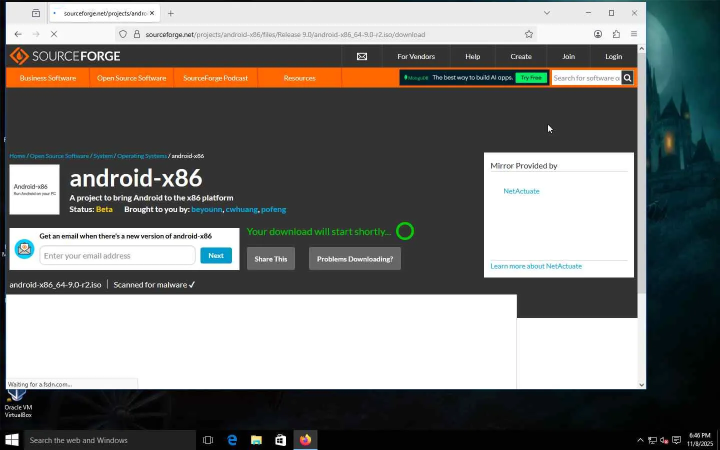
Task: Click the System breadcrumb link
Action: coord(103,156)
